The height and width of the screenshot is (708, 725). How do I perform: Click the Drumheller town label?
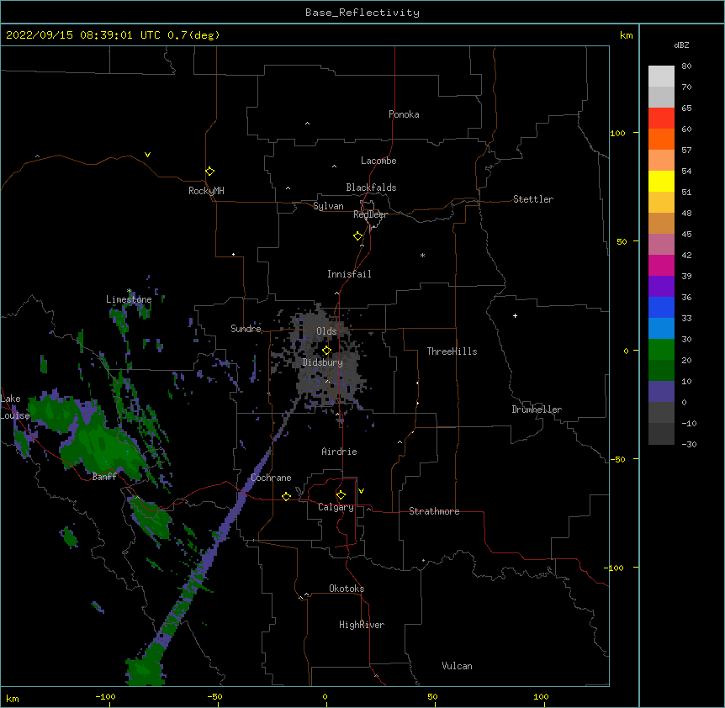click(537, 409)
